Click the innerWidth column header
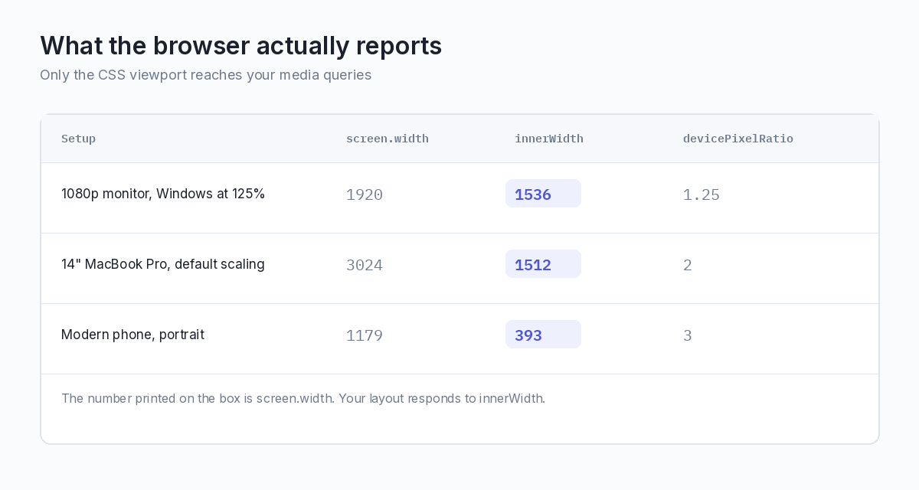Screen dimensions: 919x490 pos(548,139)
